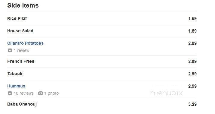215x114 pixels.
Task: Select the House Salad menu item
Action: 20,31
